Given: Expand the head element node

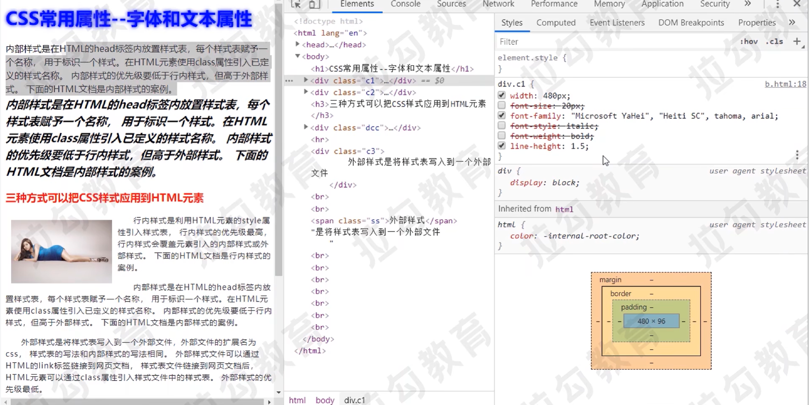Looking at the screenshot, I should pyautogui.click(x=298, y=44).
